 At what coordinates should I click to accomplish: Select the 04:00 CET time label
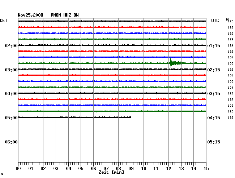pyautogui.click(x=11, y=94)
